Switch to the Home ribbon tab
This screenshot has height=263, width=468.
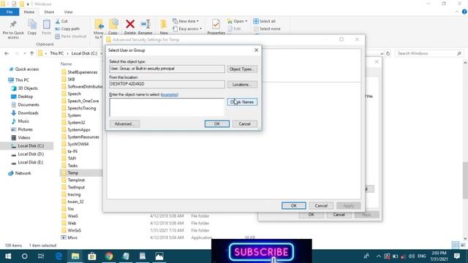click(x=29, y=12)
